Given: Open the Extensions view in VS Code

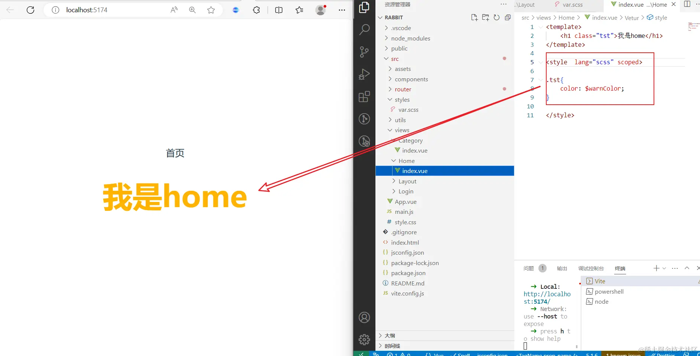Looking at the screenshot, I should [x=364, y=97].
